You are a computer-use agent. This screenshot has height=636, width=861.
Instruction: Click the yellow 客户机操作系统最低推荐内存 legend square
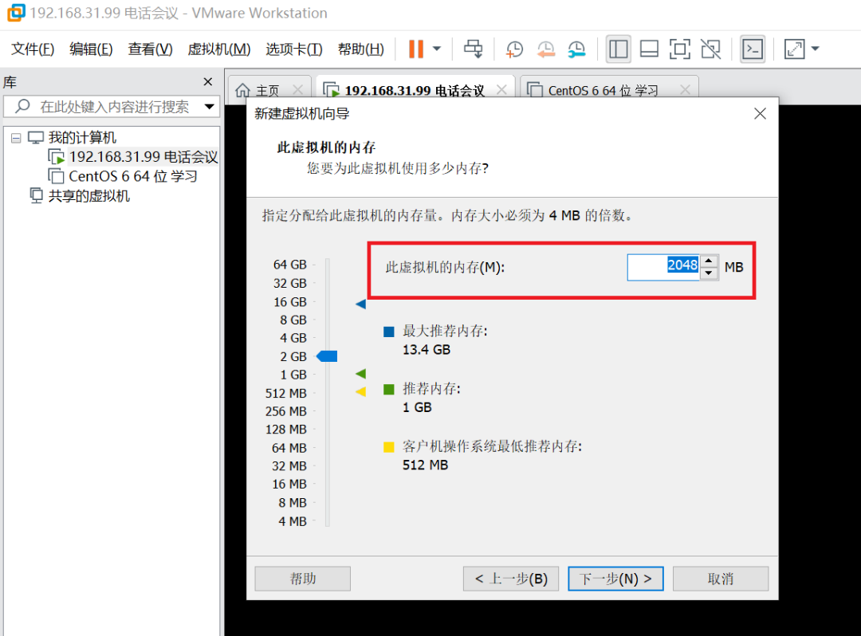coord(389,446)
